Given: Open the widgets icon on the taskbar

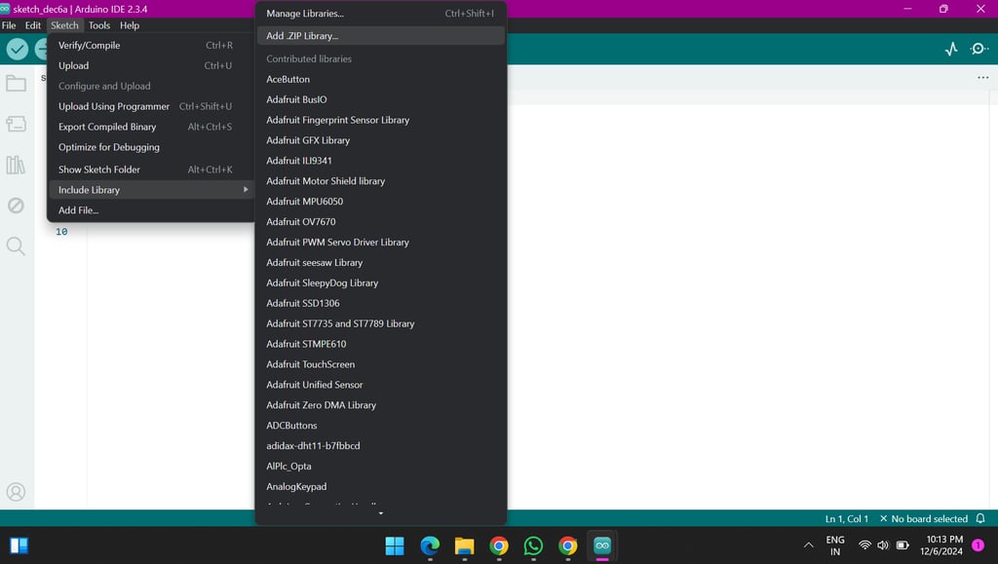Looking at the screenshot, I should pos(19,545).
